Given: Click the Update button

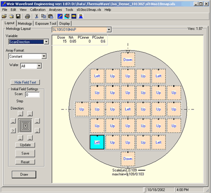Looking at the screenshot, I should [25, 145].
